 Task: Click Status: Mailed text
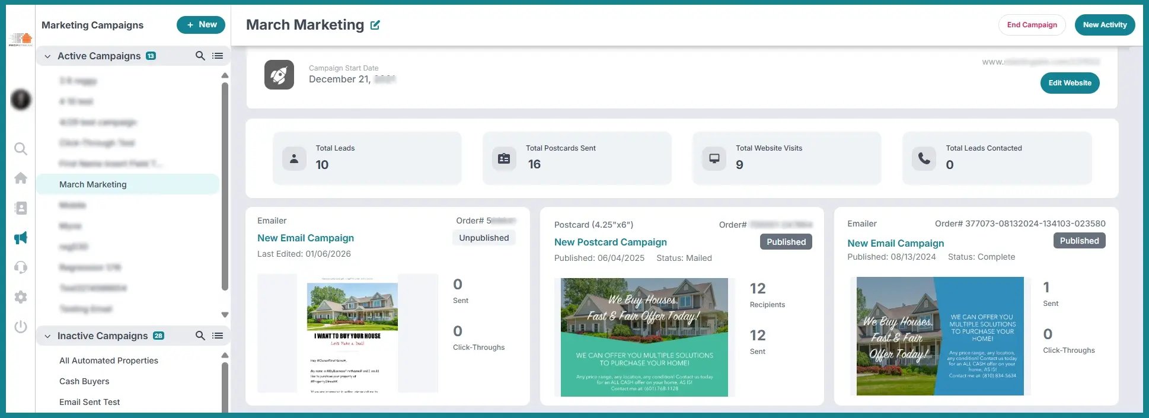[x=684, y=258]
